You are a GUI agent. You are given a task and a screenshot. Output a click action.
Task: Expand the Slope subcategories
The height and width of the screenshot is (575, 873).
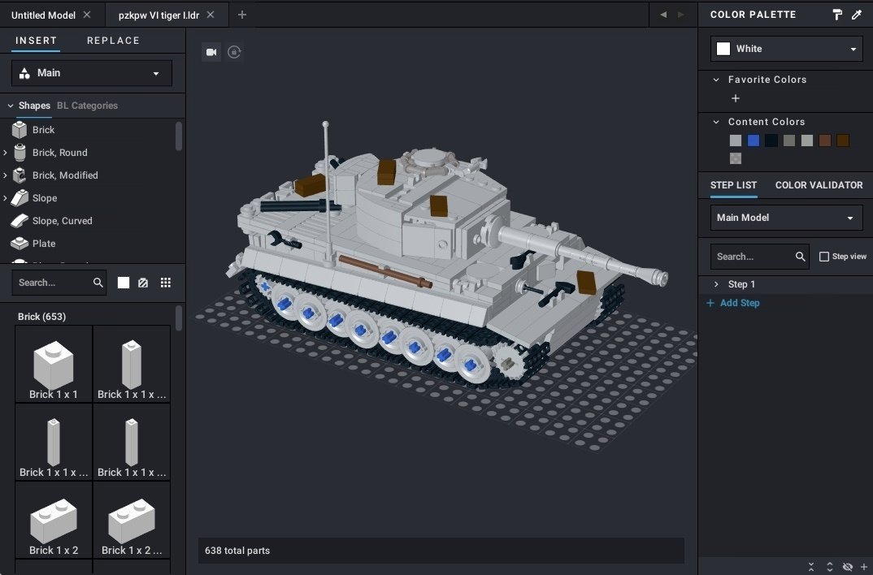[5, 198]
